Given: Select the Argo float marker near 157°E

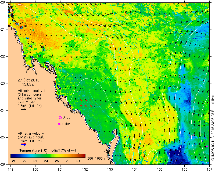Looking at the screenshot, I should (x=207, y=146).
